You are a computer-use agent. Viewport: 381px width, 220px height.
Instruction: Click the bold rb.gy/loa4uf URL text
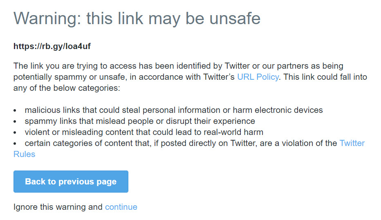coord(52,46)
